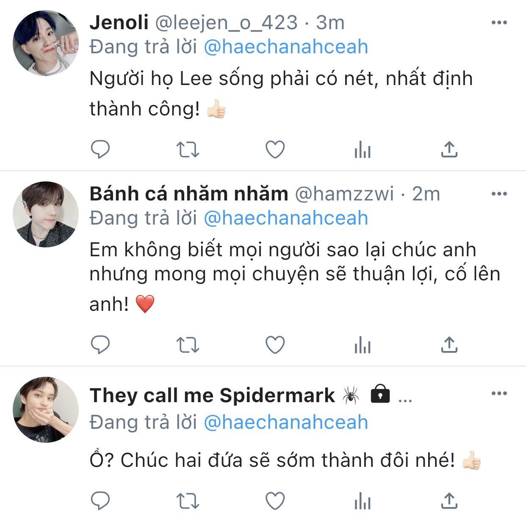Reply to Bánh cá nhăm nhăm's tweet
Image resolution: width=526 pixels, height=521 pixels.
100,345
